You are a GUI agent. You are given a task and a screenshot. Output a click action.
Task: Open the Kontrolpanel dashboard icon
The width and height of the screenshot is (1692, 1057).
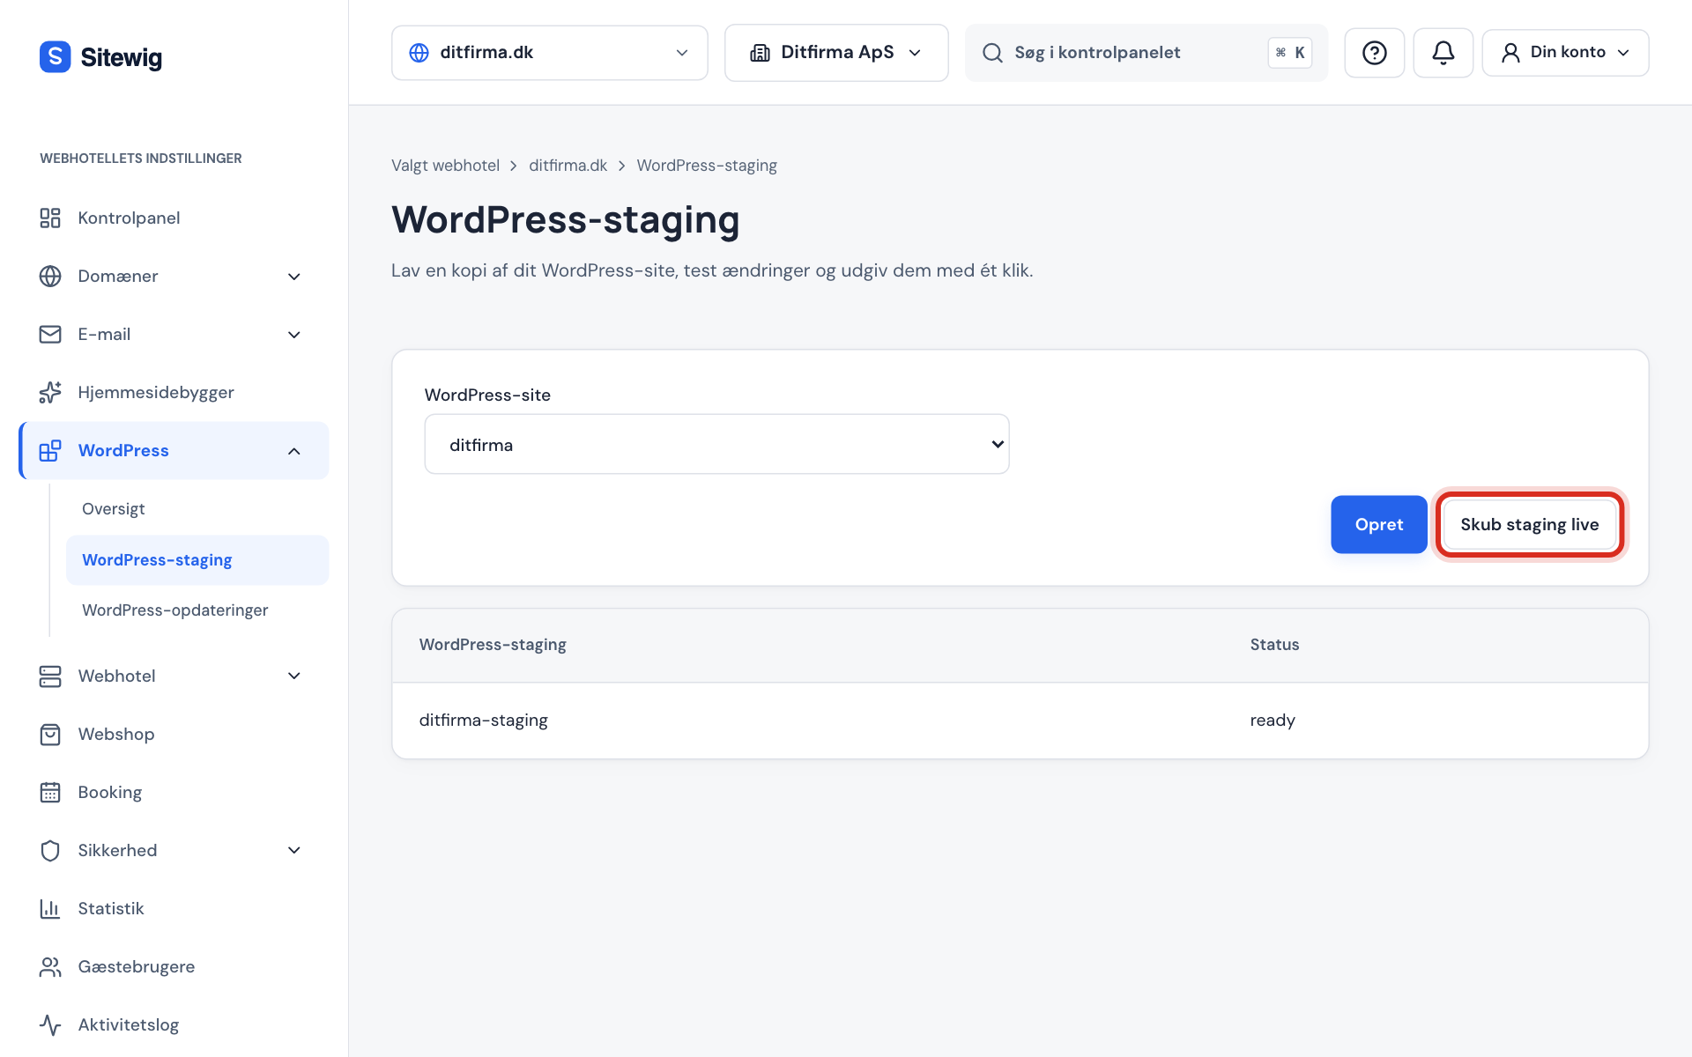50,218
